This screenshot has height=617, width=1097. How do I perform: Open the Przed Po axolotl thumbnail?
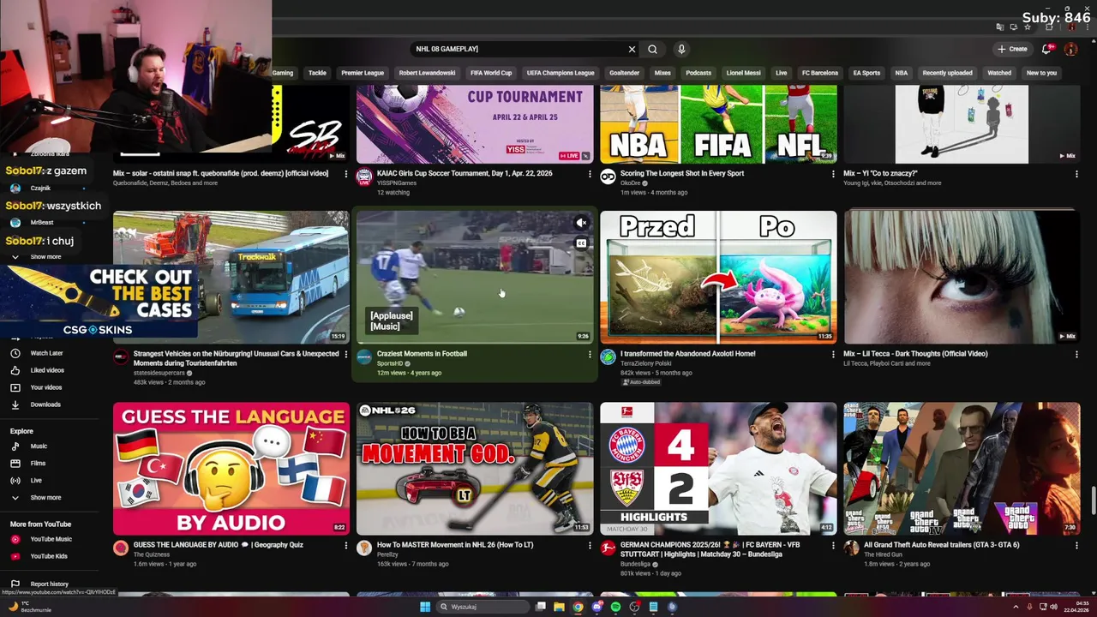pyautogui.click(x=718, y=277)
